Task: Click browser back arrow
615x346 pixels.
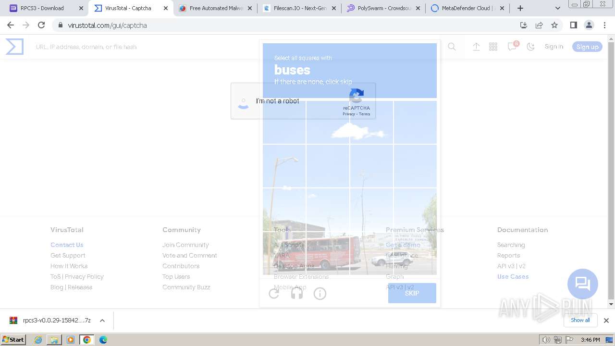Action: [x=11, y=25]
